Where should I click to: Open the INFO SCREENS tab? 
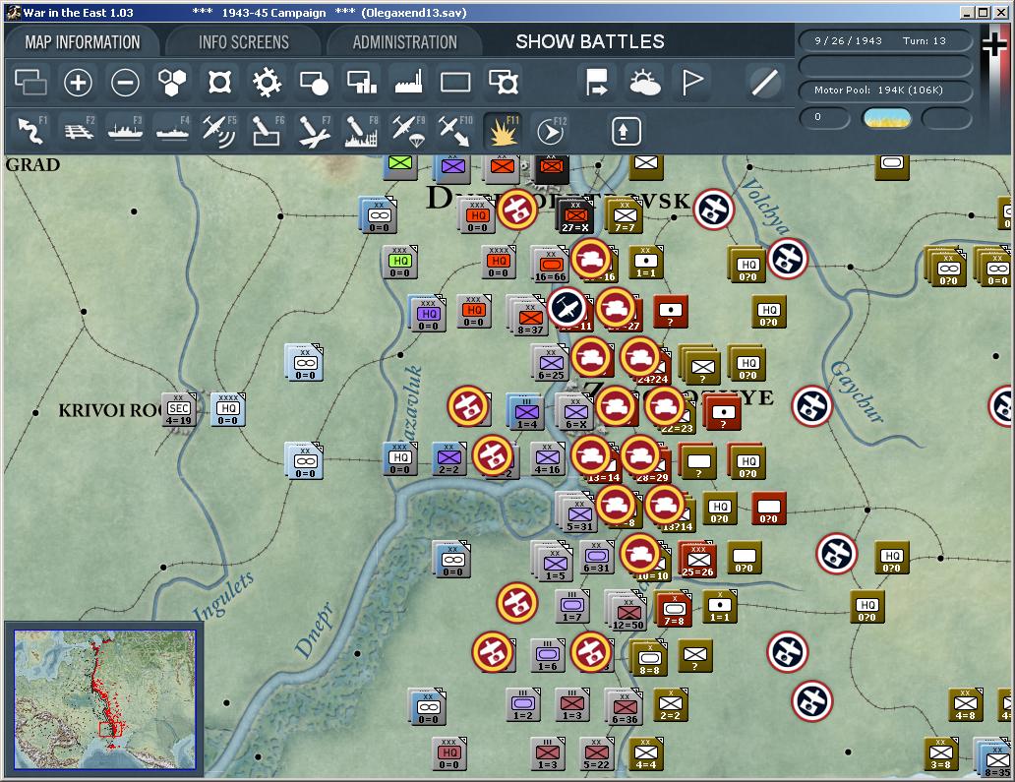pyautogui.click(x=244, y=42)
